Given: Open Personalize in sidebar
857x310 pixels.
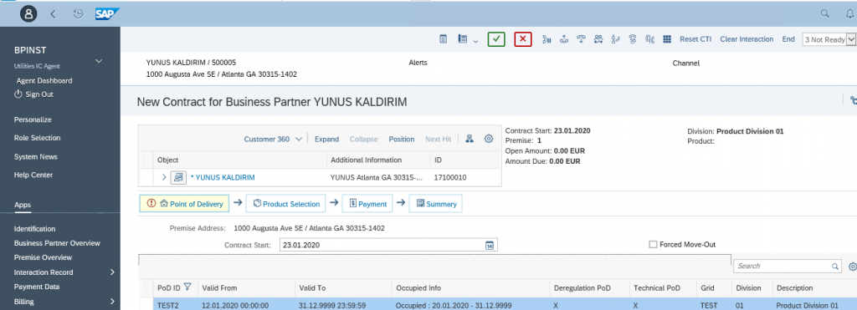Looking at the screenshot, I should coord(33,119).
